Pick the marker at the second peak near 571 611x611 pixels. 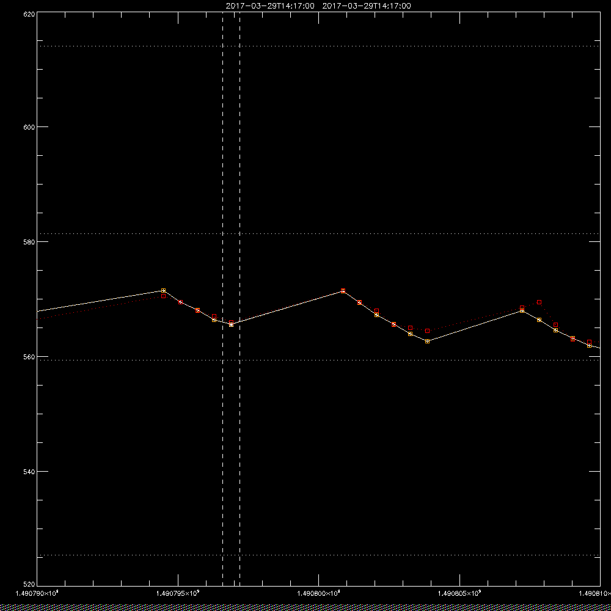click(x=343, y=291)
